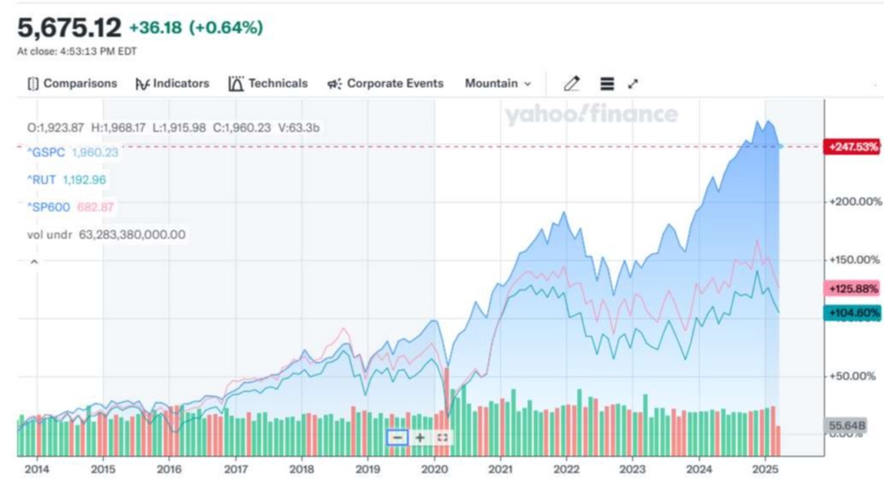
Task: Click the 2020 timeline label
Action: click(x=434, y=470)
